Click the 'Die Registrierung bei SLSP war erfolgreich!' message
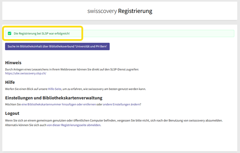The image size is (240, 153). (x=42, y=33)
